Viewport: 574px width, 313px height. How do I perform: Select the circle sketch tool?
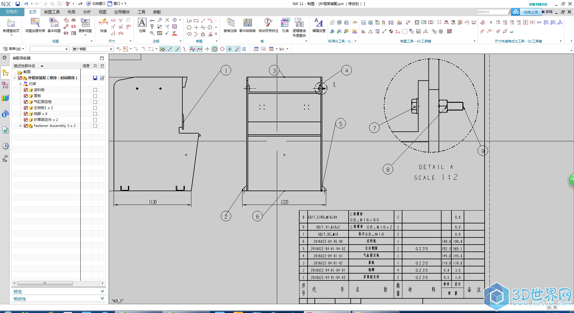pos(189,27)
